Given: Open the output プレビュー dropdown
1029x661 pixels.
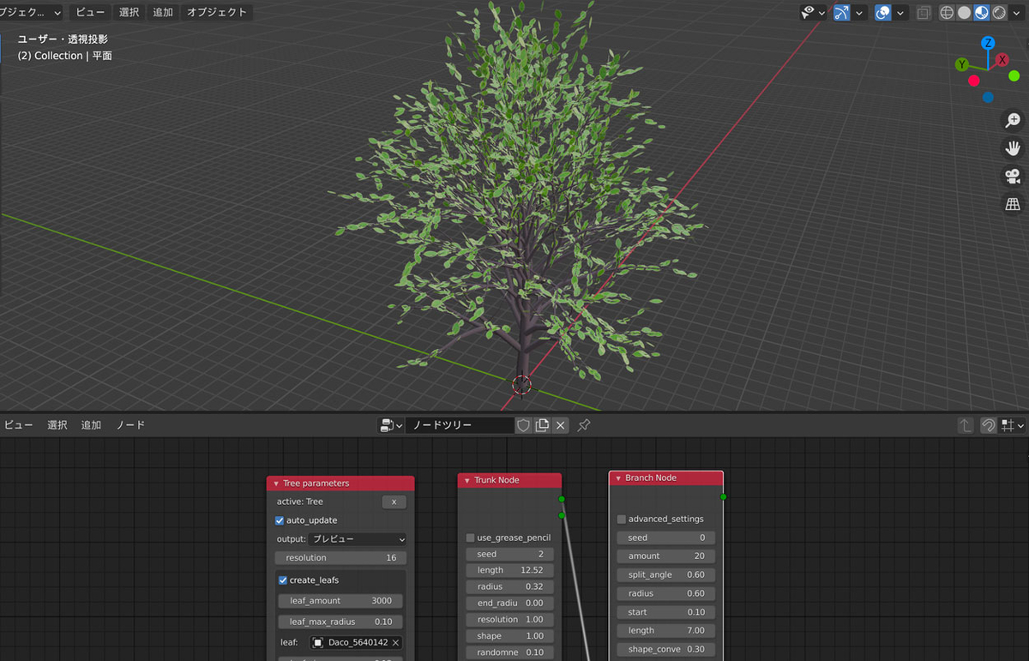Looking at the screenshot, I should tap(357, 539).
